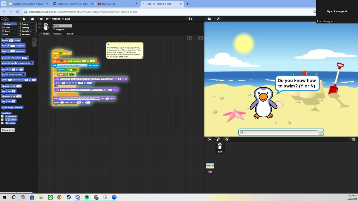Select the Pen block category

(x=9, y=35)
